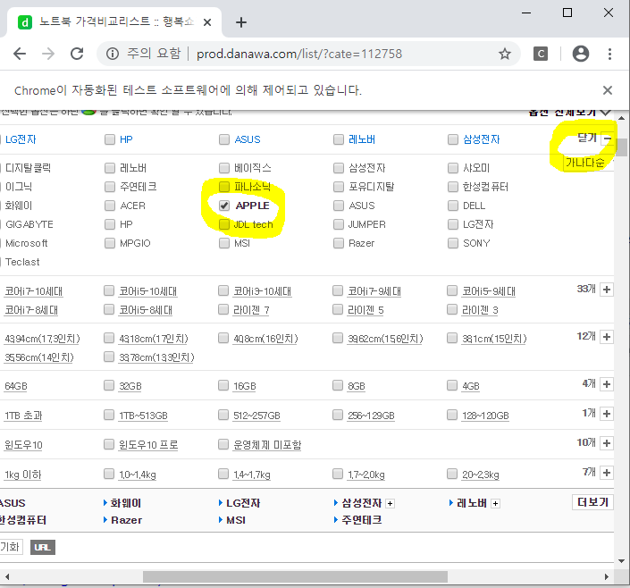This screenshot has height=588, width=630.
Task: Expand the OS row plus (10개)
Action: click(x=607, y=443)
